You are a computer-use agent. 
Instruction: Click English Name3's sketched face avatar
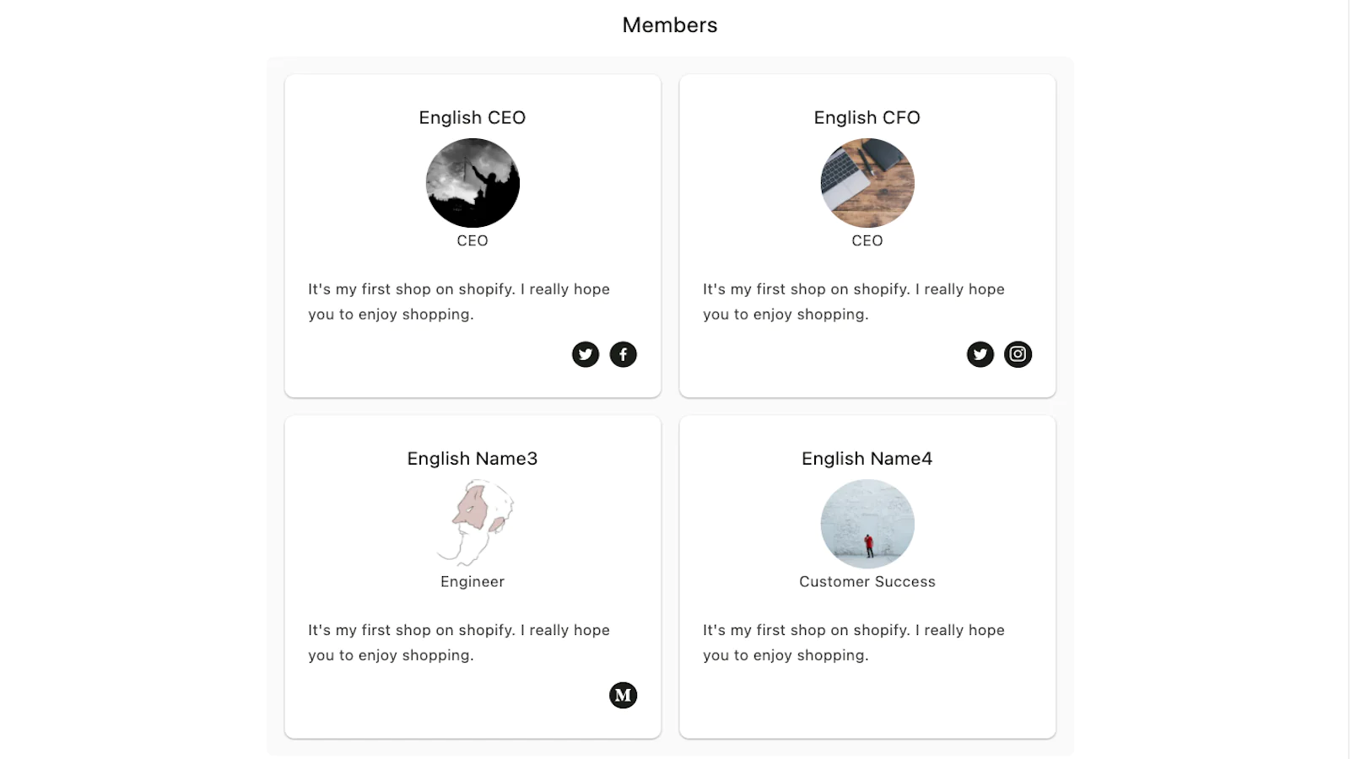click(475, 523)
